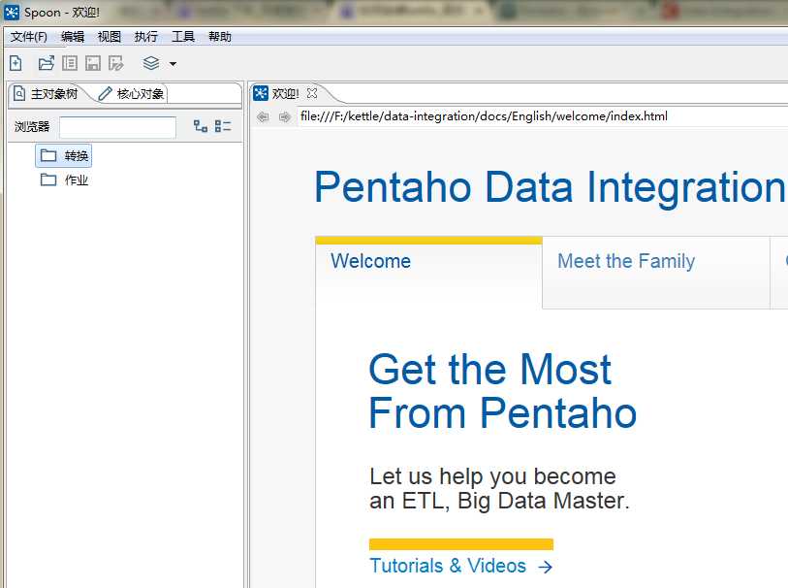
Task: Click the Spoon application title icon
Action: tap(12, 12)
